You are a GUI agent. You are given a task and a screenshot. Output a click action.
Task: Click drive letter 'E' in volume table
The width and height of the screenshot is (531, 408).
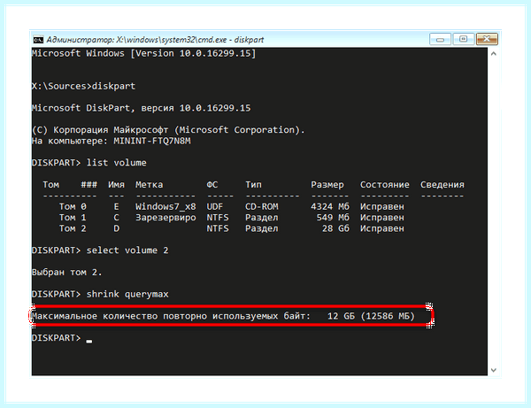tap(116, 206)
